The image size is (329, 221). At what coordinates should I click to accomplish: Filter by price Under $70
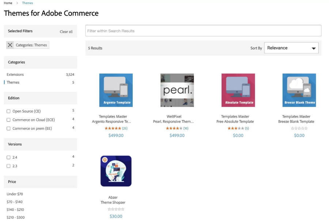(x=15, y=194)
